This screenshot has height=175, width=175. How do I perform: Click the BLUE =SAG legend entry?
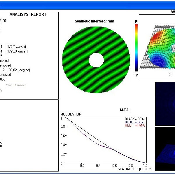pyautogui.click(x=133, y=122)
